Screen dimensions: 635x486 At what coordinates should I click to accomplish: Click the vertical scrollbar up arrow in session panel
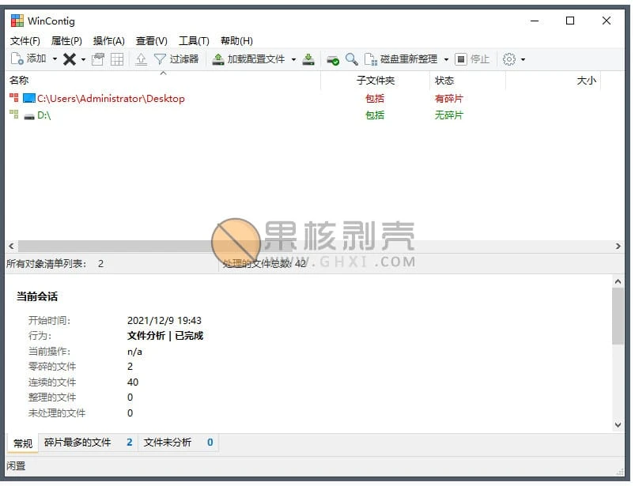618,281
